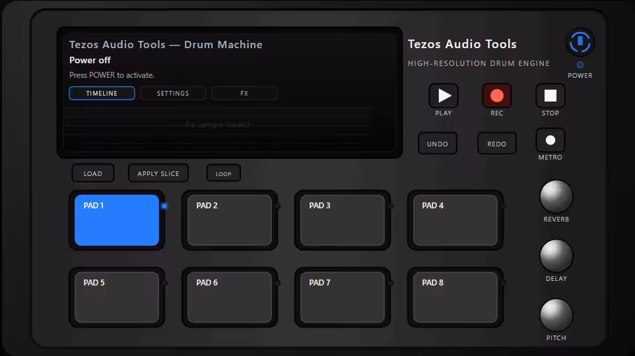Toggle the LOOP button
635x356 pixels.
(224, 173)
